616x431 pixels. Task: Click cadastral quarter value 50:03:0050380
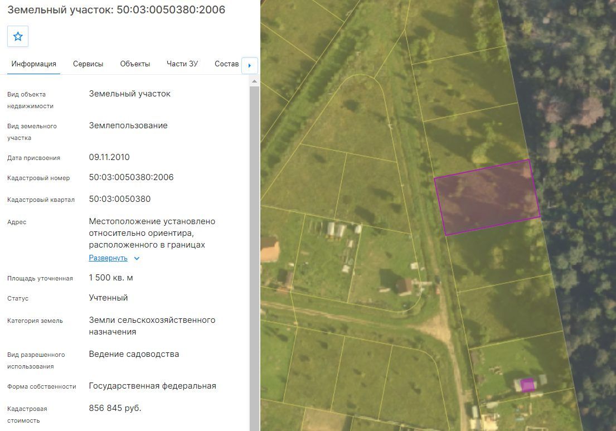(120, 199)
